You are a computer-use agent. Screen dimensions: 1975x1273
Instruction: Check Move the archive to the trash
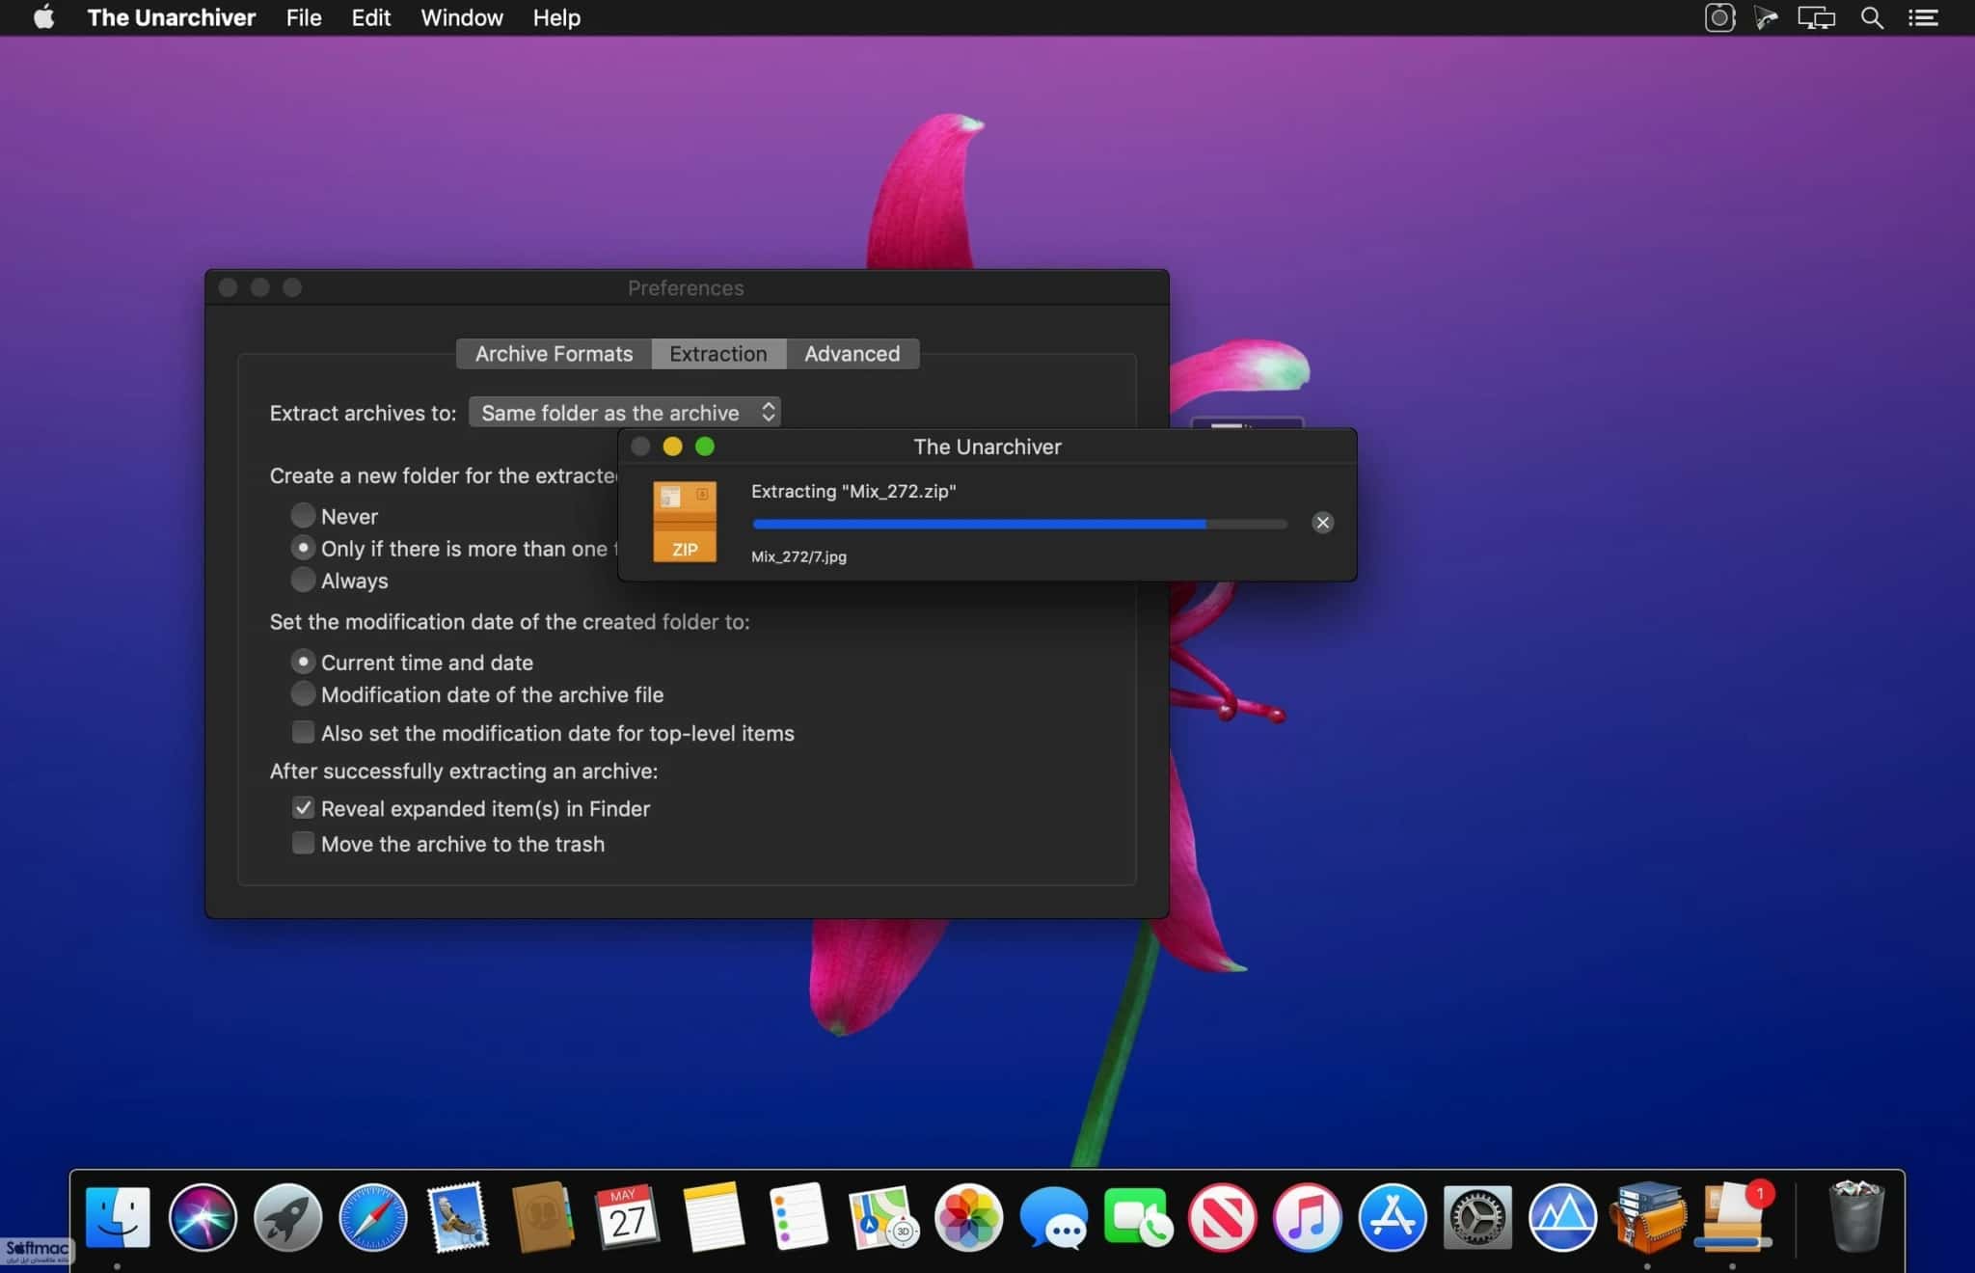tap(303, 843)
